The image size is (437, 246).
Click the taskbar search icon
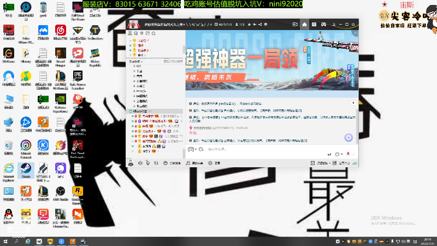coord(16,242)
